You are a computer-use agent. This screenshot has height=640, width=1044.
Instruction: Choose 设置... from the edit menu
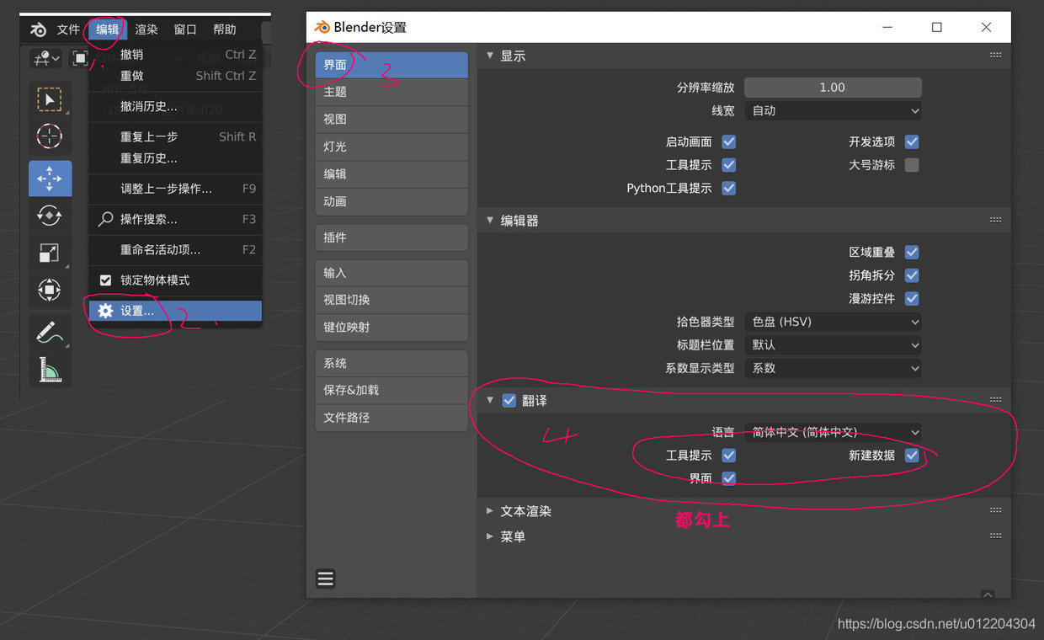176,311
